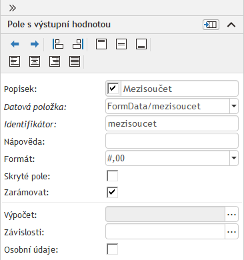The width and height of the screenshot is (244, 260).
Task: Collapse the Pole s výstupní hodnotou section
Action: pyautogui.click(x=231, y=25)
